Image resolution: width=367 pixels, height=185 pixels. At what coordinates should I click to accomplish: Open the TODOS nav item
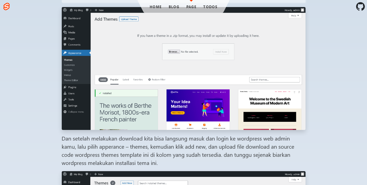210,7
